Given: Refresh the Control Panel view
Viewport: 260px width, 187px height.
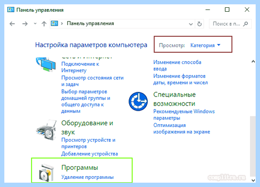Looking at the screenshot, I should pyautogui.click(x=199, y=24).
